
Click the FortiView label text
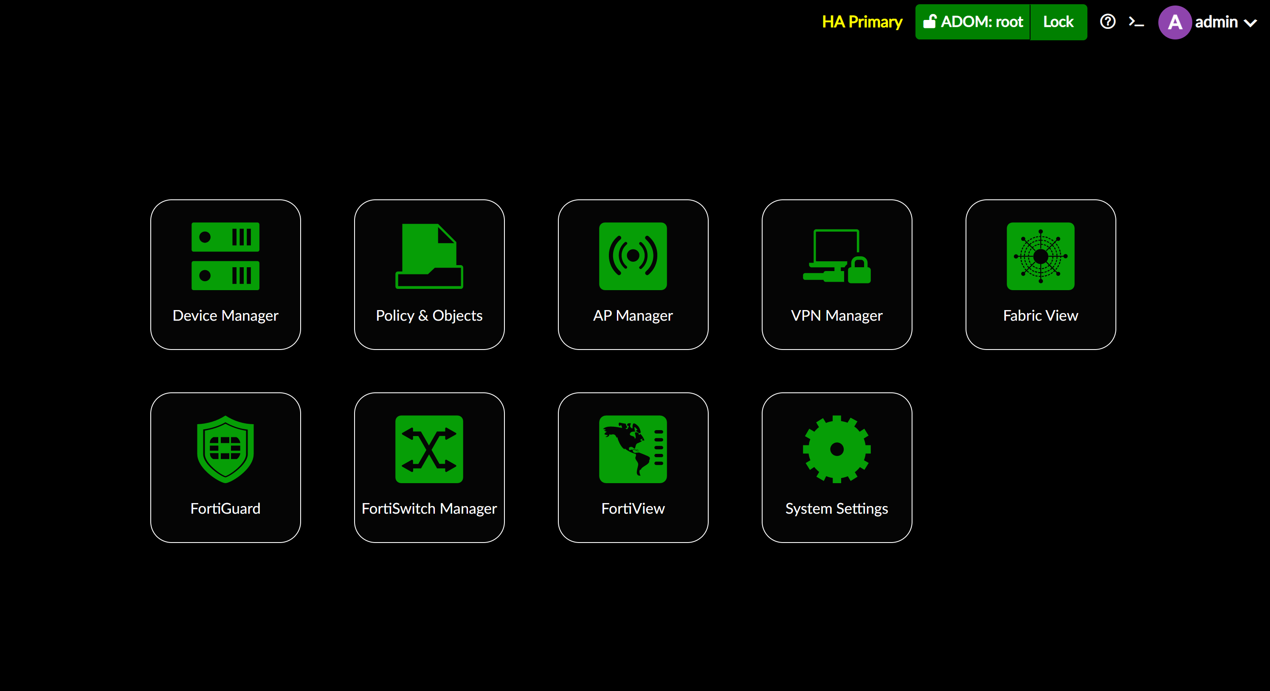[x=633, y=509]
